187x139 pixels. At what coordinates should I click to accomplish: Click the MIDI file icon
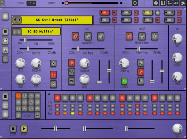click(3, 3)
